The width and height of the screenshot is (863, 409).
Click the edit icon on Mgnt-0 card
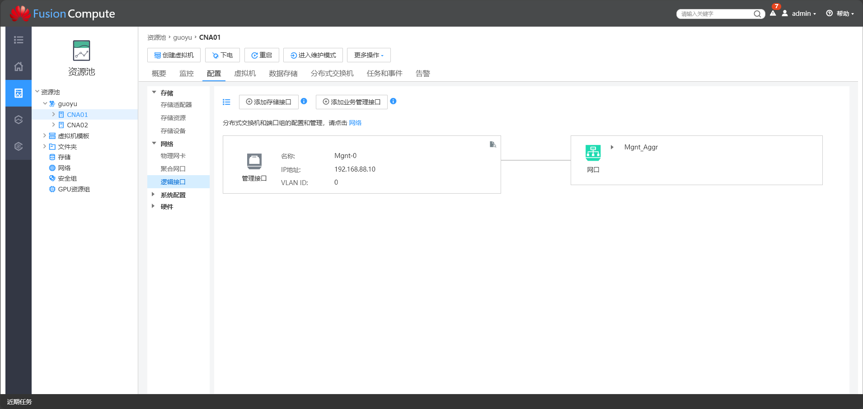pos(492,144)
